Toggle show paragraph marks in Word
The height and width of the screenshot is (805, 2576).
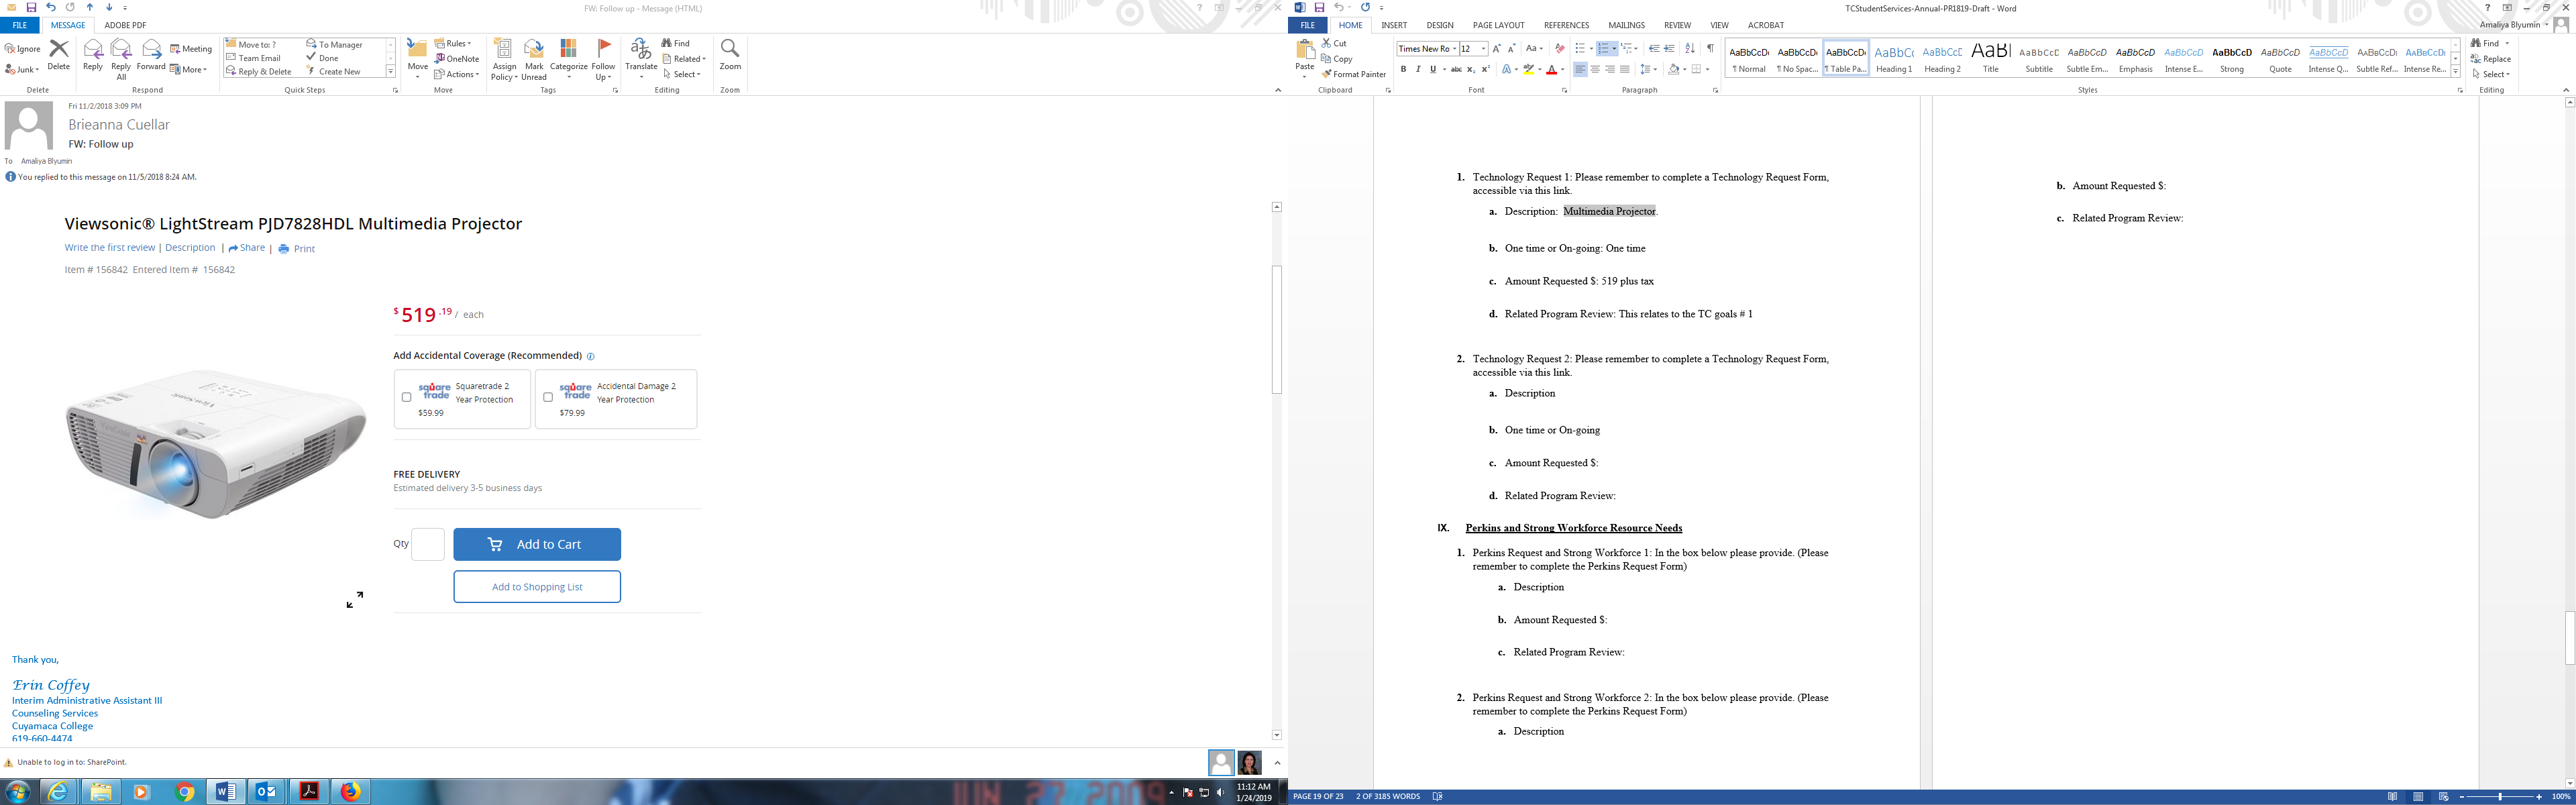[x=1711, y=49]
